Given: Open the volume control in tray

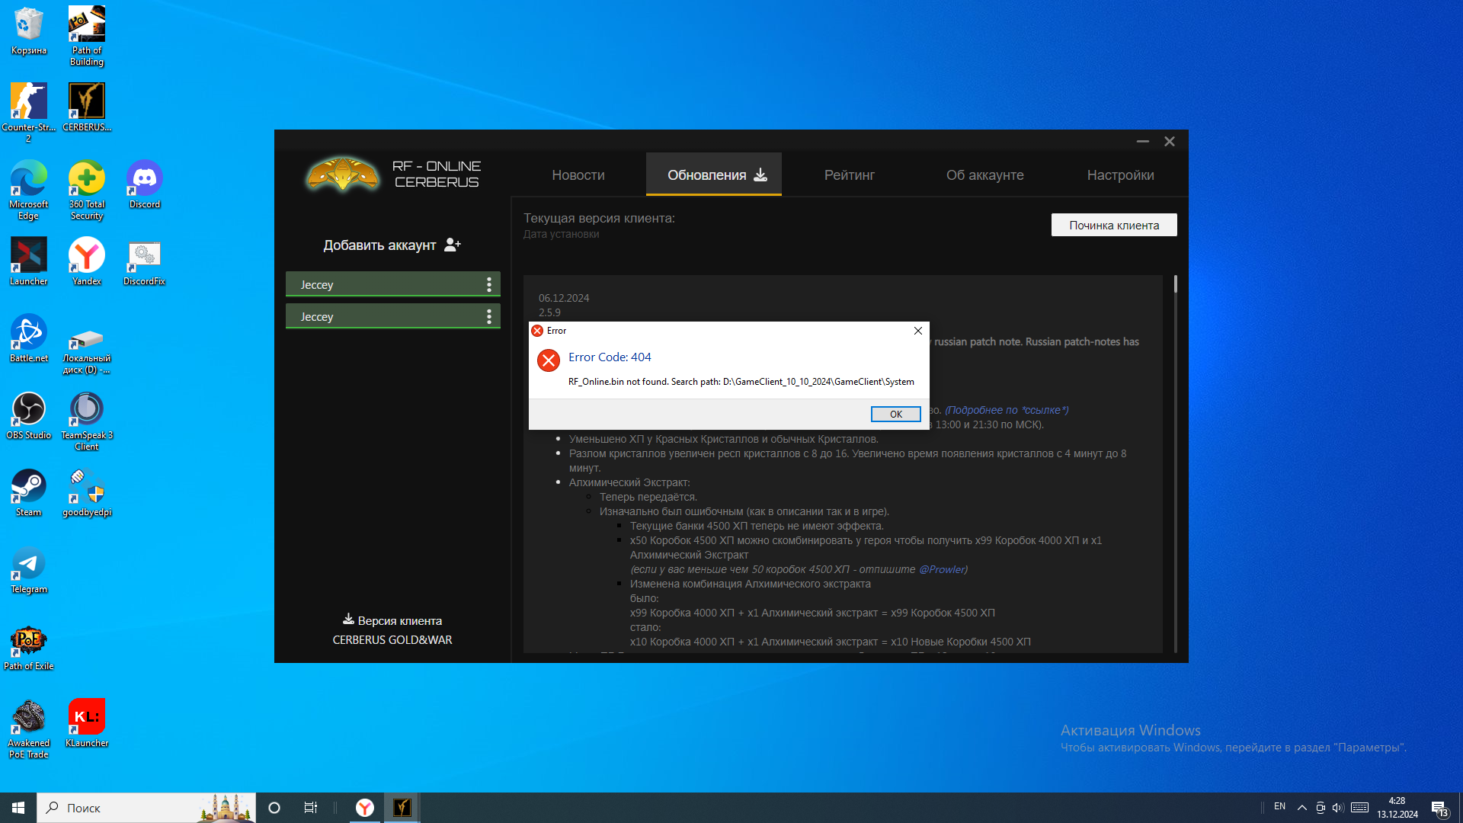Looking at the screenshot, I should point(1338,808).
